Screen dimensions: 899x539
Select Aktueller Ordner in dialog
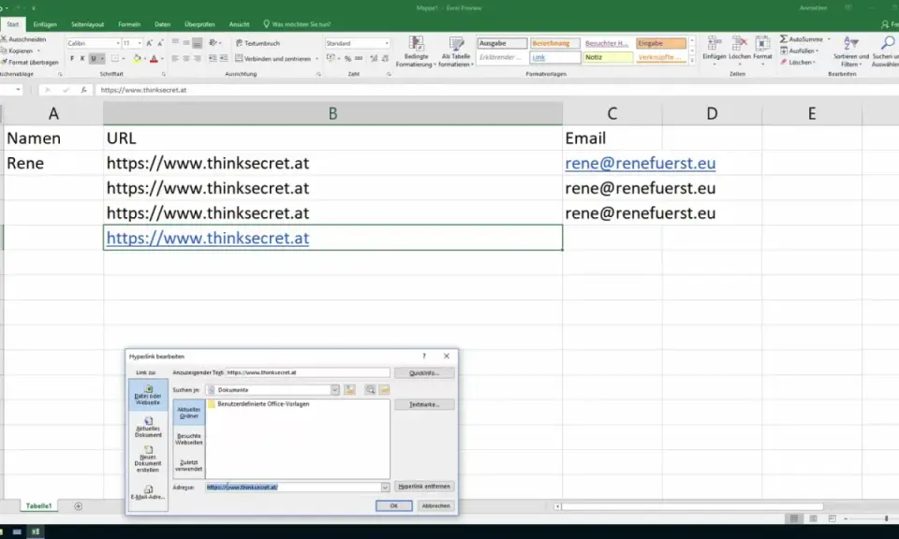[x=188, y=413]
